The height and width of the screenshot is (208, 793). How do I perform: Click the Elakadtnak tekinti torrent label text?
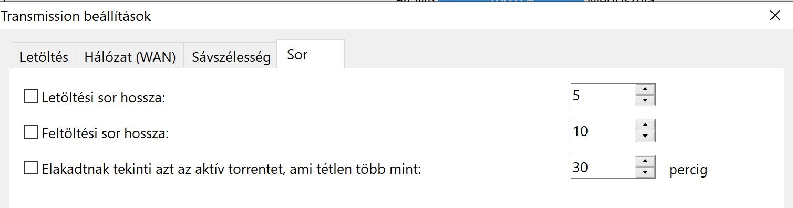pyautogui.click(x=232, y=169)
